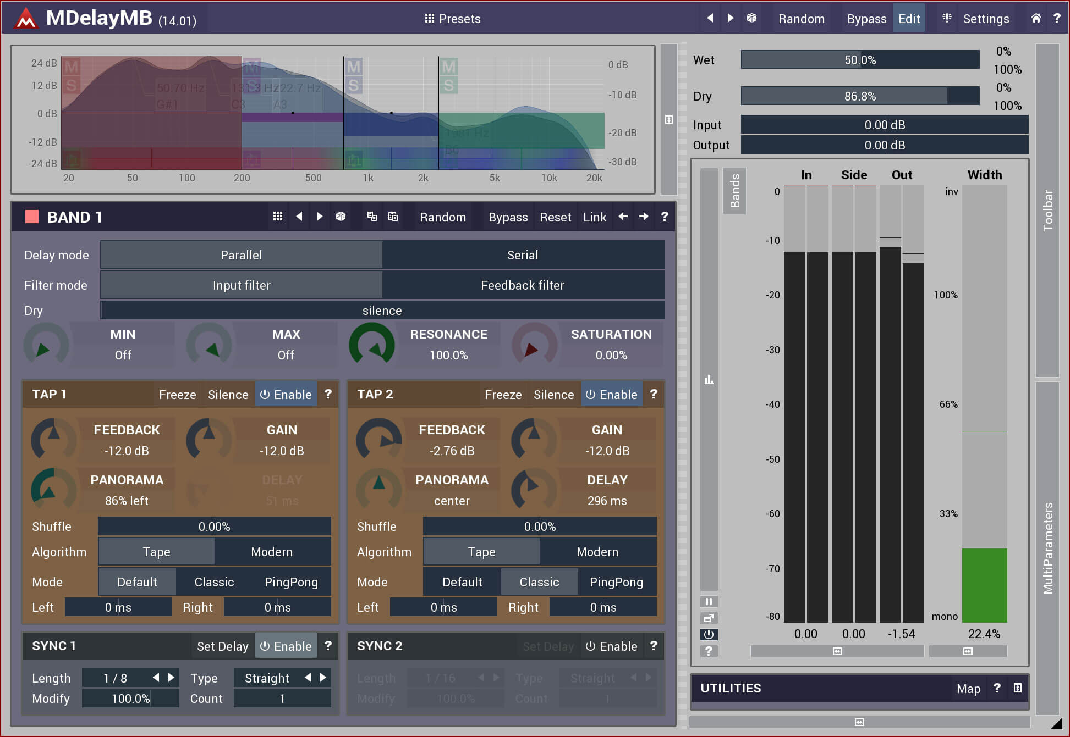The width and height of the screenshot is (1070, 737).
Task: Select Input filter mode
Action: [x=241, y=285]
